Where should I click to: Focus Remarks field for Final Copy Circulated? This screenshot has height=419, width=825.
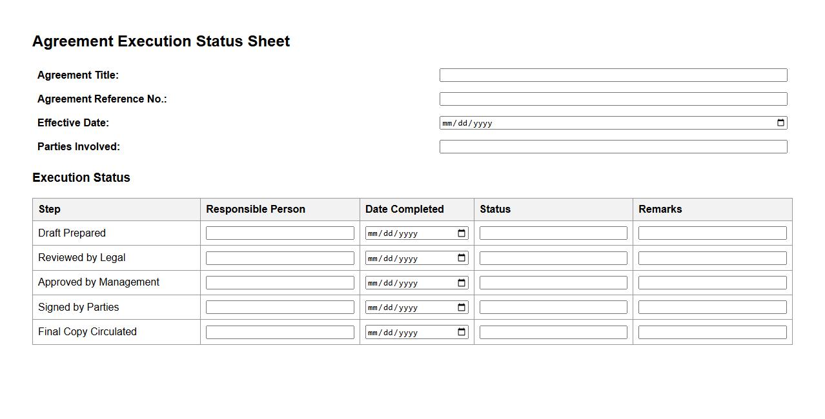tap(712, 332)
